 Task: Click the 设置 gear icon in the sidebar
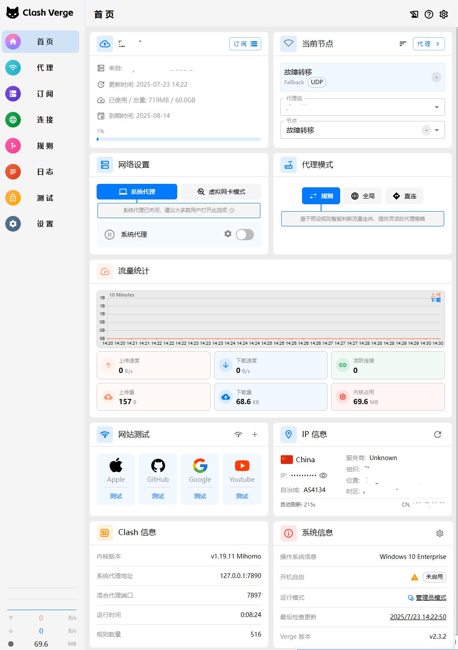(13, 224)
